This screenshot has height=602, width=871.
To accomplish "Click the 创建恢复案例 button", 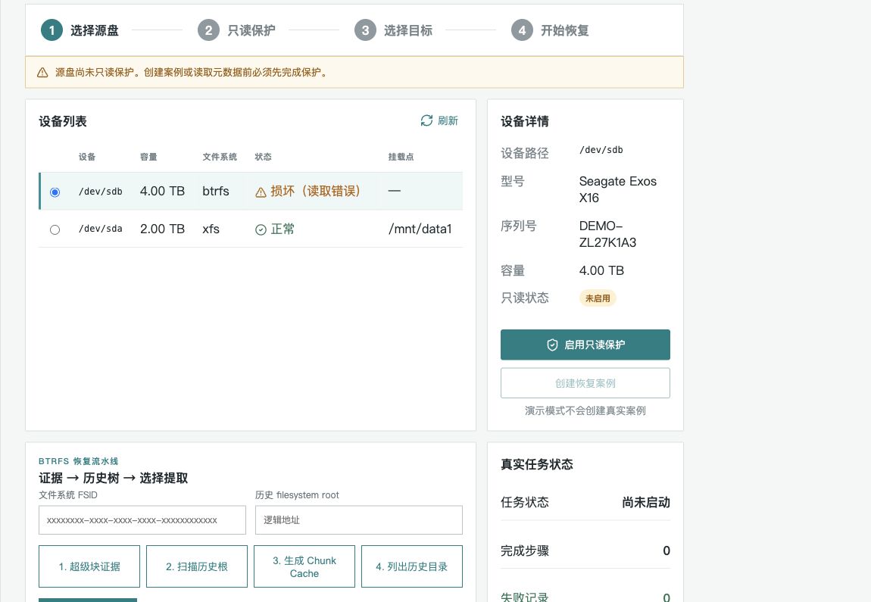I will tap(585, 383).
